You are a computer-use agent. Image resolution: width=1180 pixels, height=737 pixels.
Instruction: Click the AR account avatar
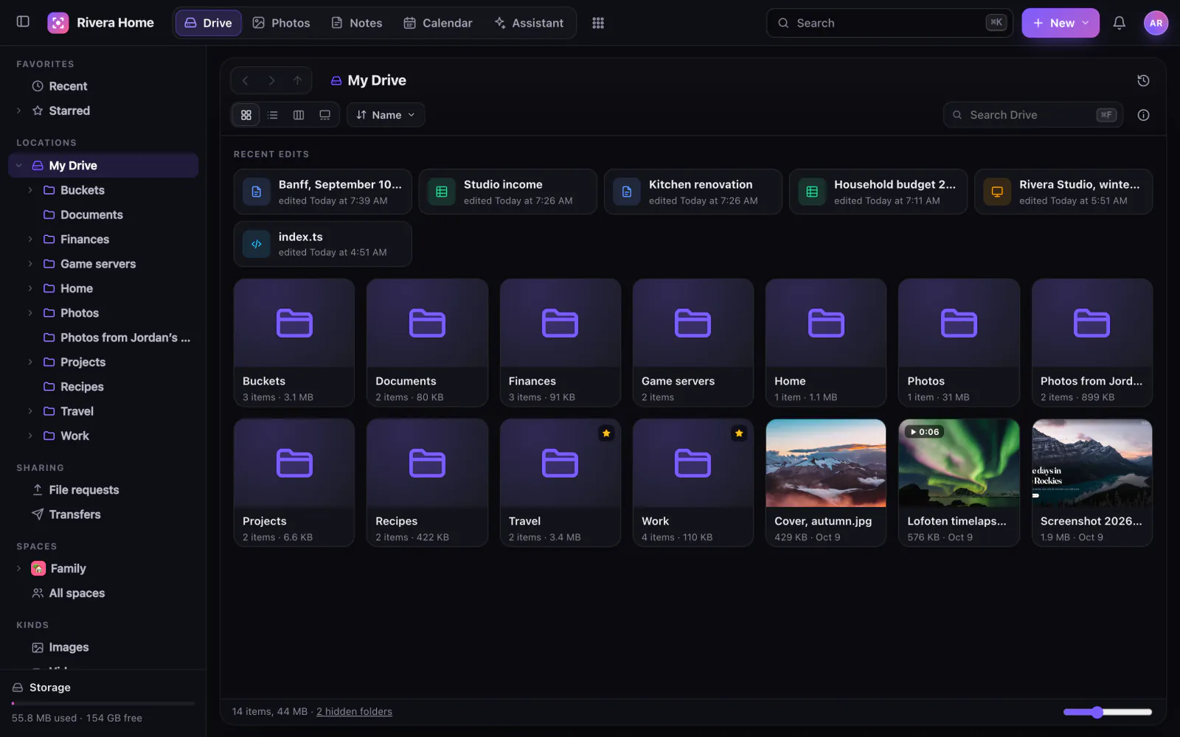click(x=1156, y=23)
